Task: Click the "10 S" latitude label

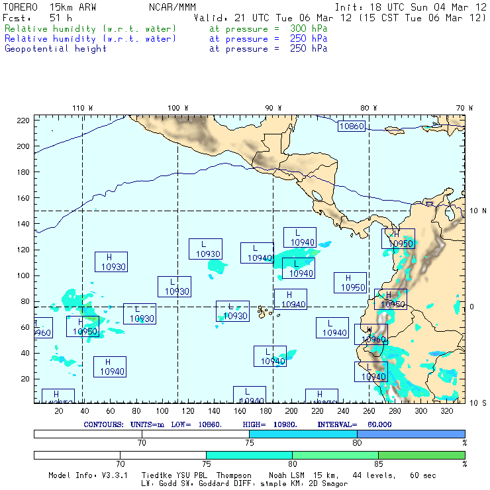Action: pos(478,403)
